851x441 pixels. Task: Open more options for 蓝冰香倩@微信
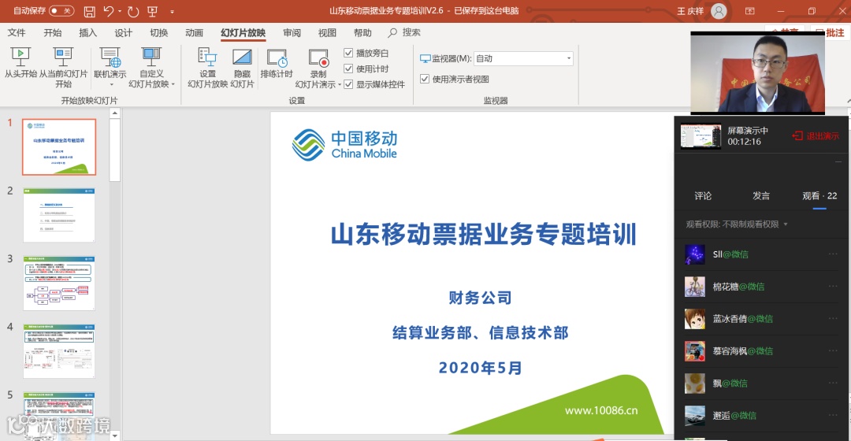pos(833,318)
